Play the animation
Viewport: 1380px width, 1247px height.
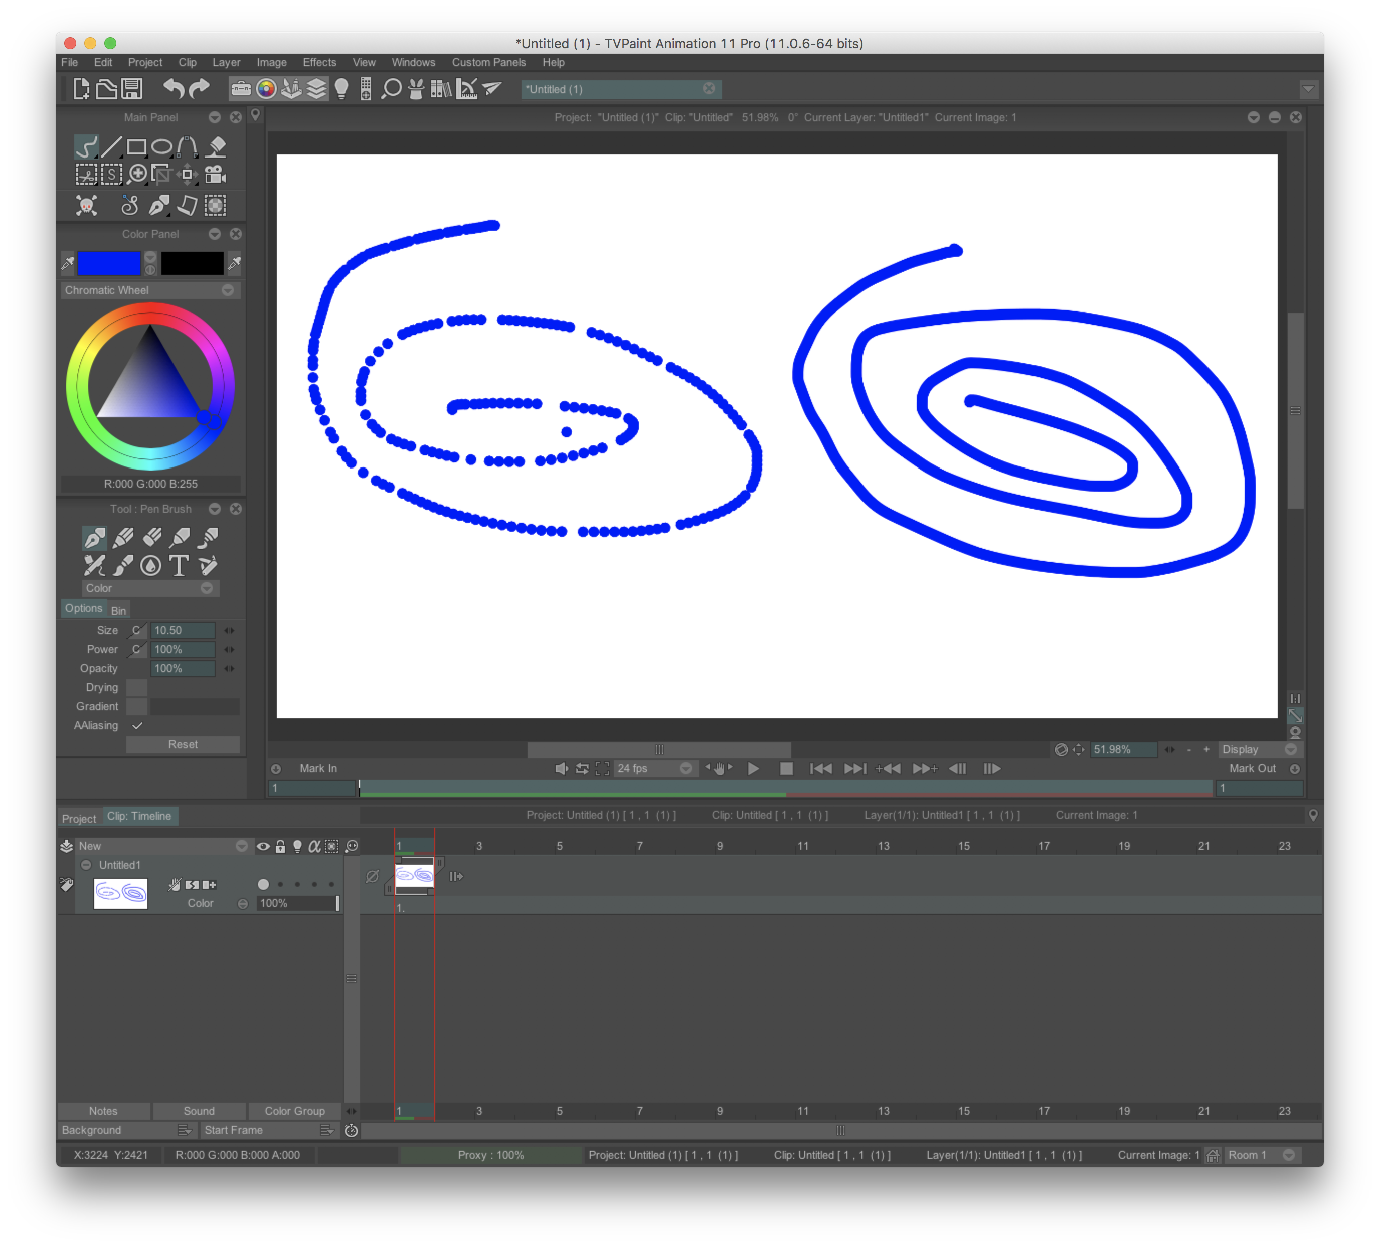coord(753,769)
